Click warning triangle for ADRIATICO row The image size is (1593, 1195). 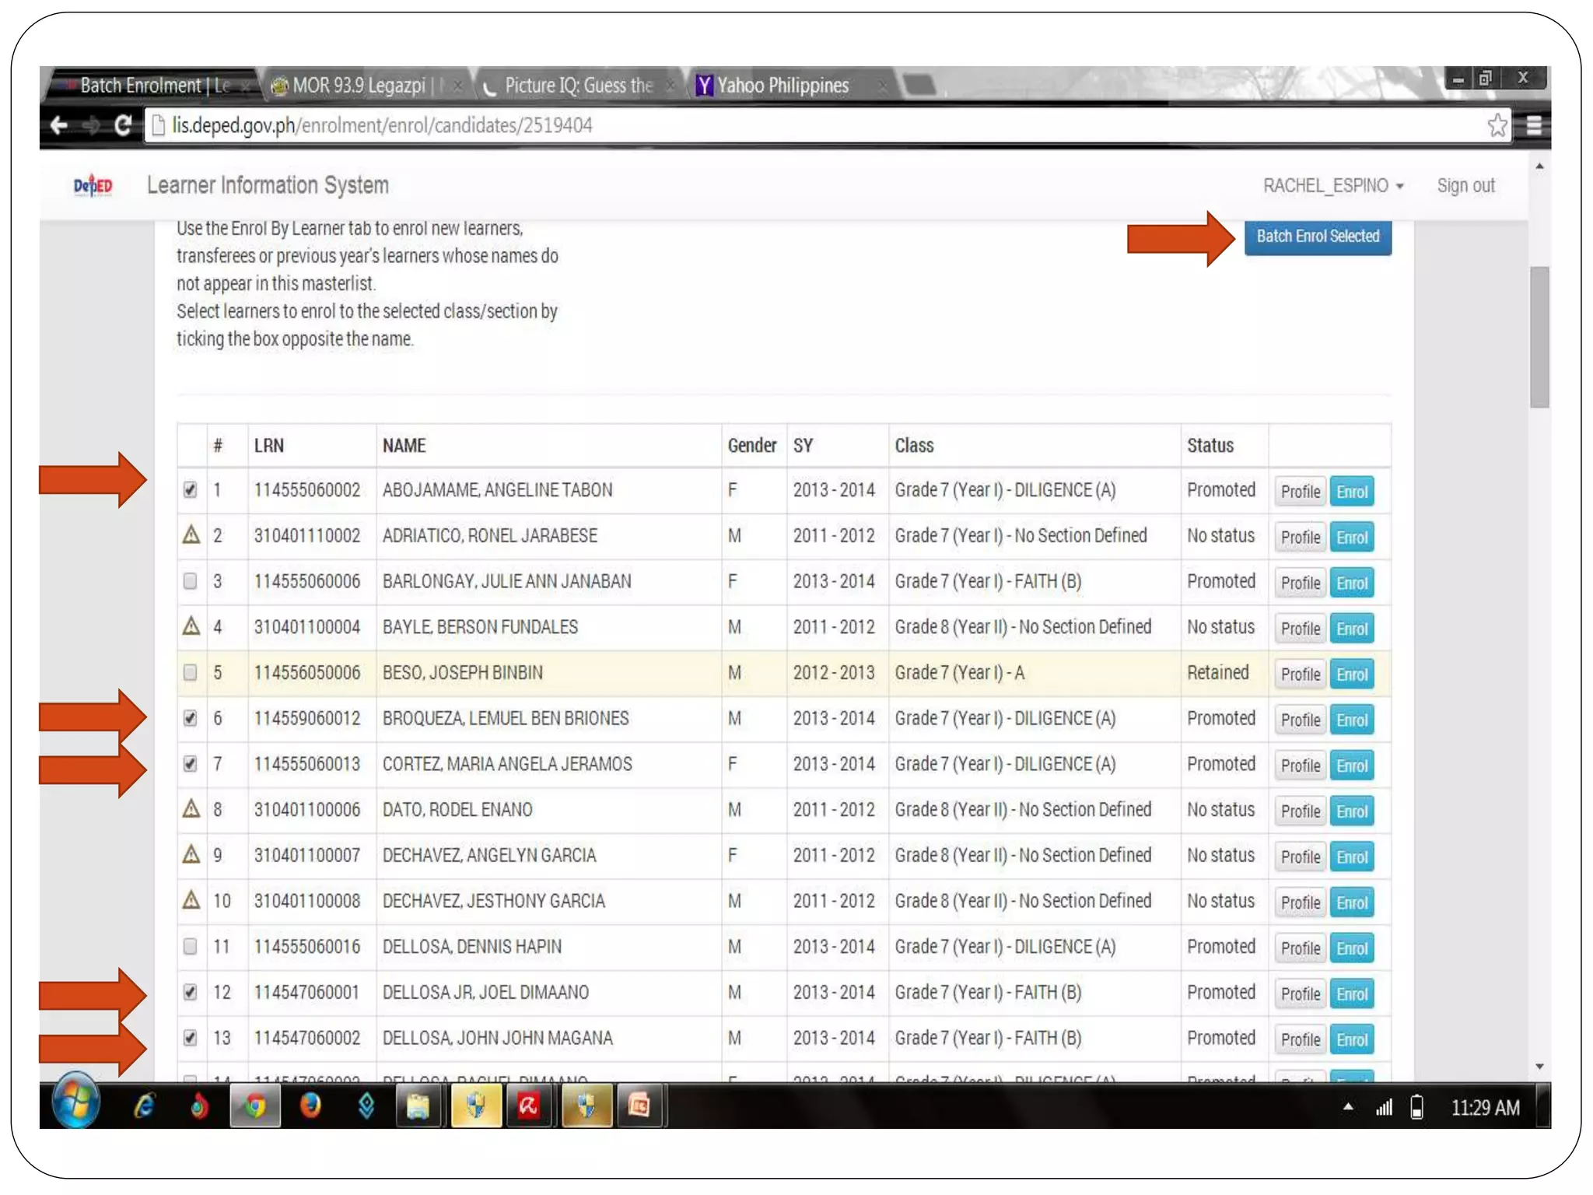pos(191,535)
